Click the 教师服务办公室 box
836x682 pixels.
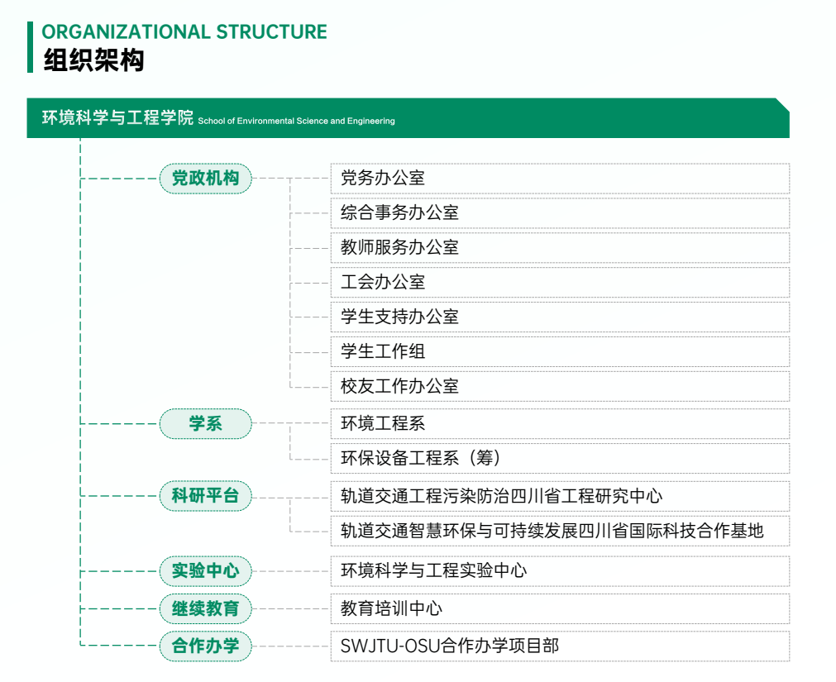[560, 248]
